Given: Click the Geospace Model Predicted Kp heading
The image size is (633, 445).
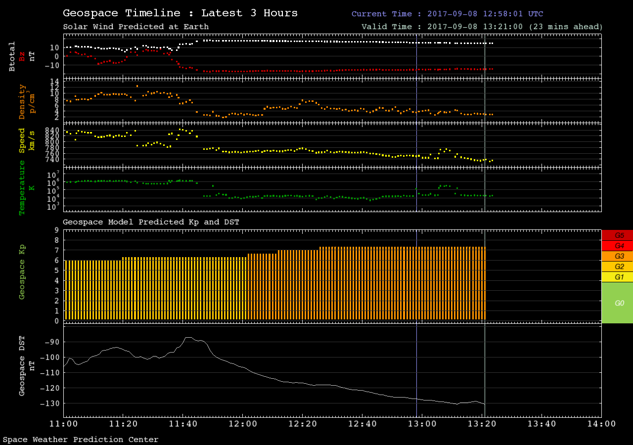Looking at the screenshot, I should coord(151,222).
